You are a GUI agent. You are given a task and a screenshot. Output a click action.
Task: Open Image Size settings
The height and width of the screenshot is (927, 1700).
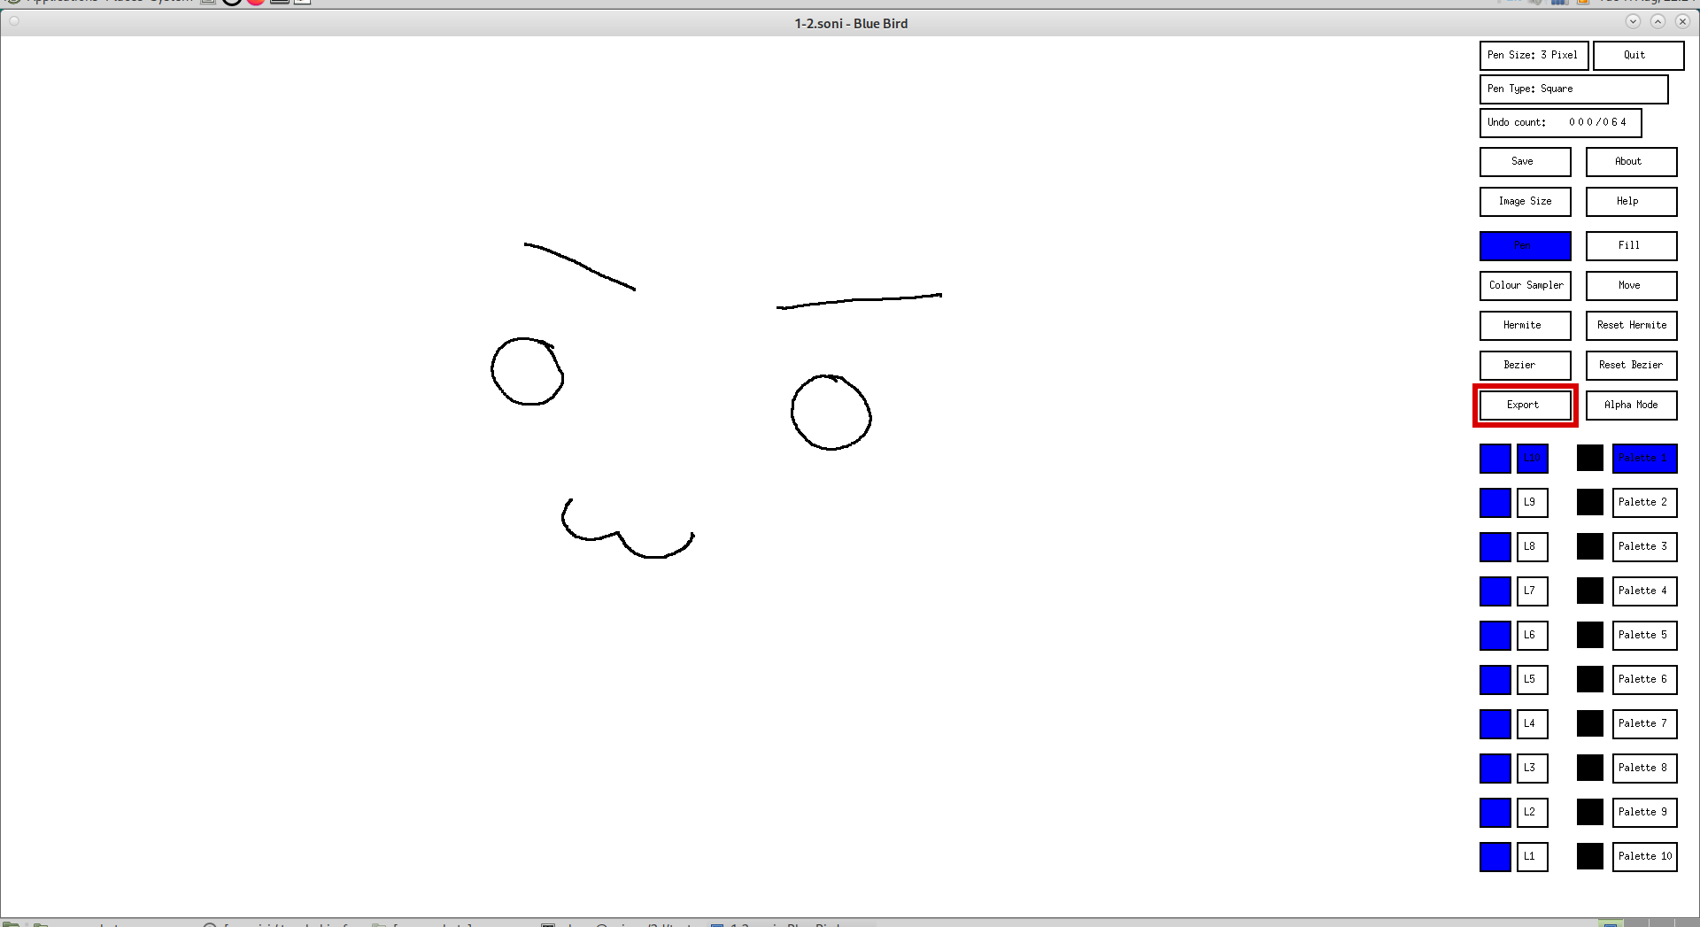1525,201
